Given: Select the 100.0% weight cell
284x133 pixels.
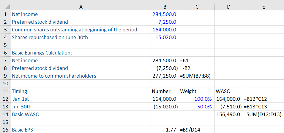Looking at the screenshot, I should point(203,99).
